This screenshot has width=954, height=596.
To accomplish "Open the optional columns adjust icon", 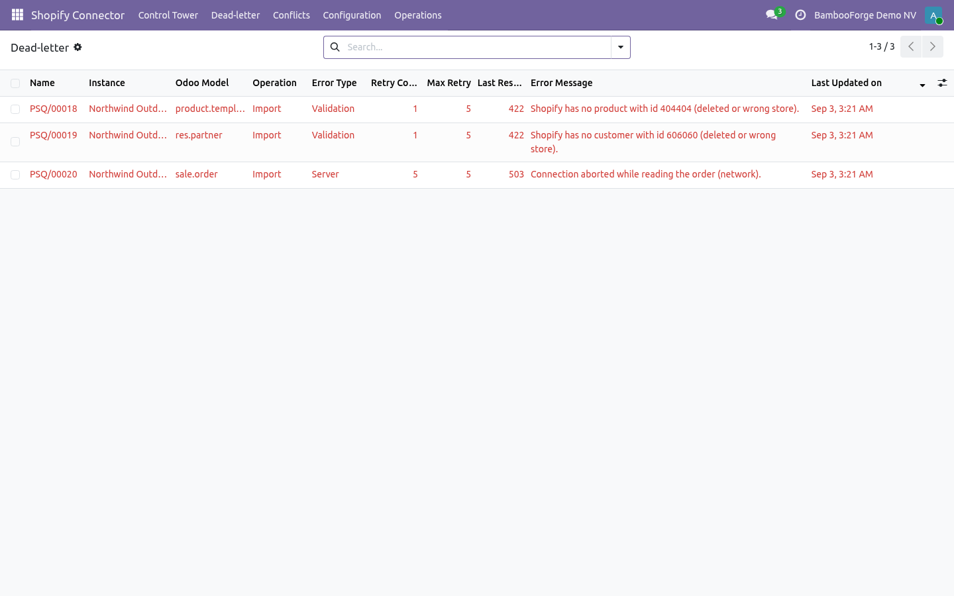I will [942, 83].
